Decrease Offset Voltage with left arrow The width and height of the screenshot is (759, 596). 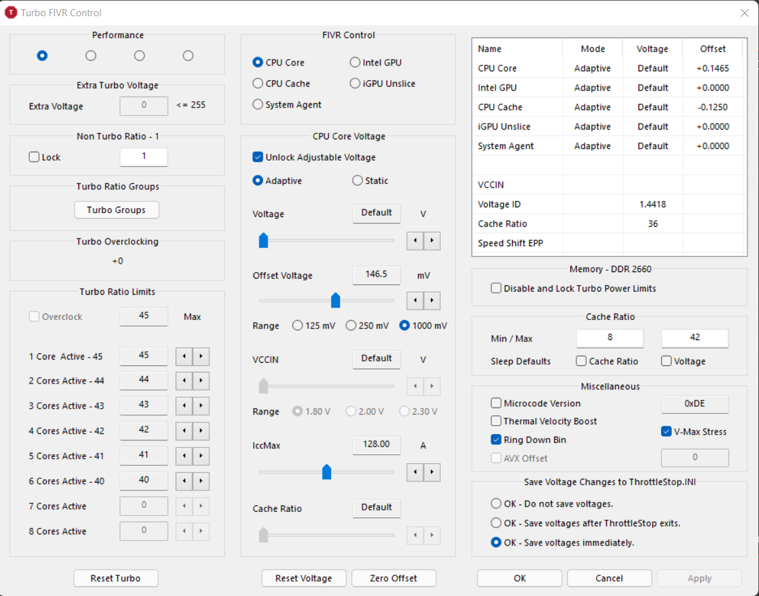(x=415, y=301)
